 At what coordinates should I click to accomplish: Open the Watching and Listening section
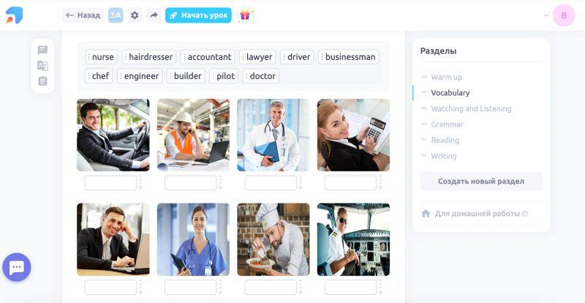(471, 109)
